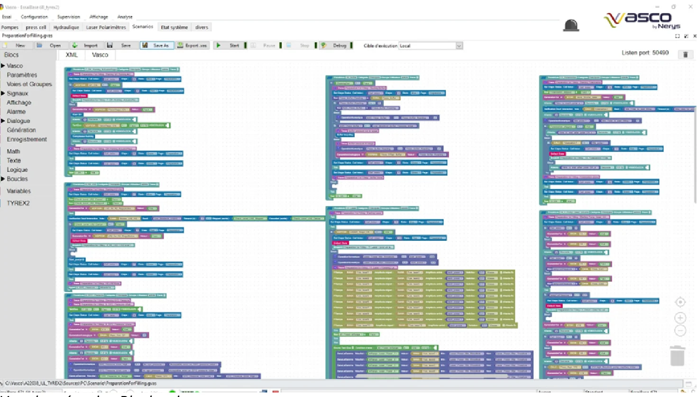This screenshot has height=397, width=697.
Task: Open the Affichage menu
Action: click(x=99, y=17)
